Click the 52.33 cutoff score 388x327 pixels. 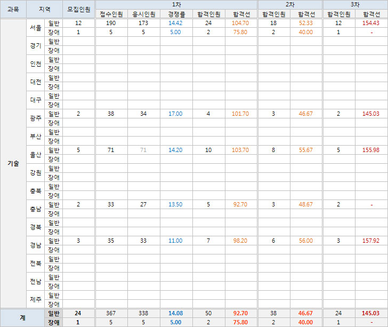click(x=306, y=23)
